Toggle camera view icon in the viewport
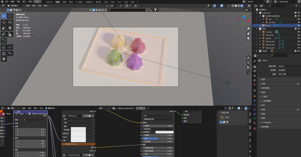 pyautogui.click(x=248, y=38)
